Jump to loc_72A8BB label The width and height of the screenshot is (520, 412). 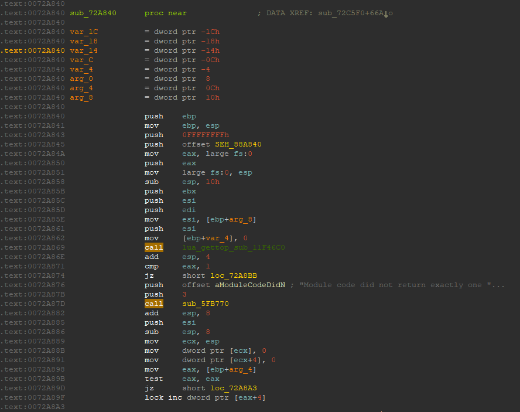[234, 275]
